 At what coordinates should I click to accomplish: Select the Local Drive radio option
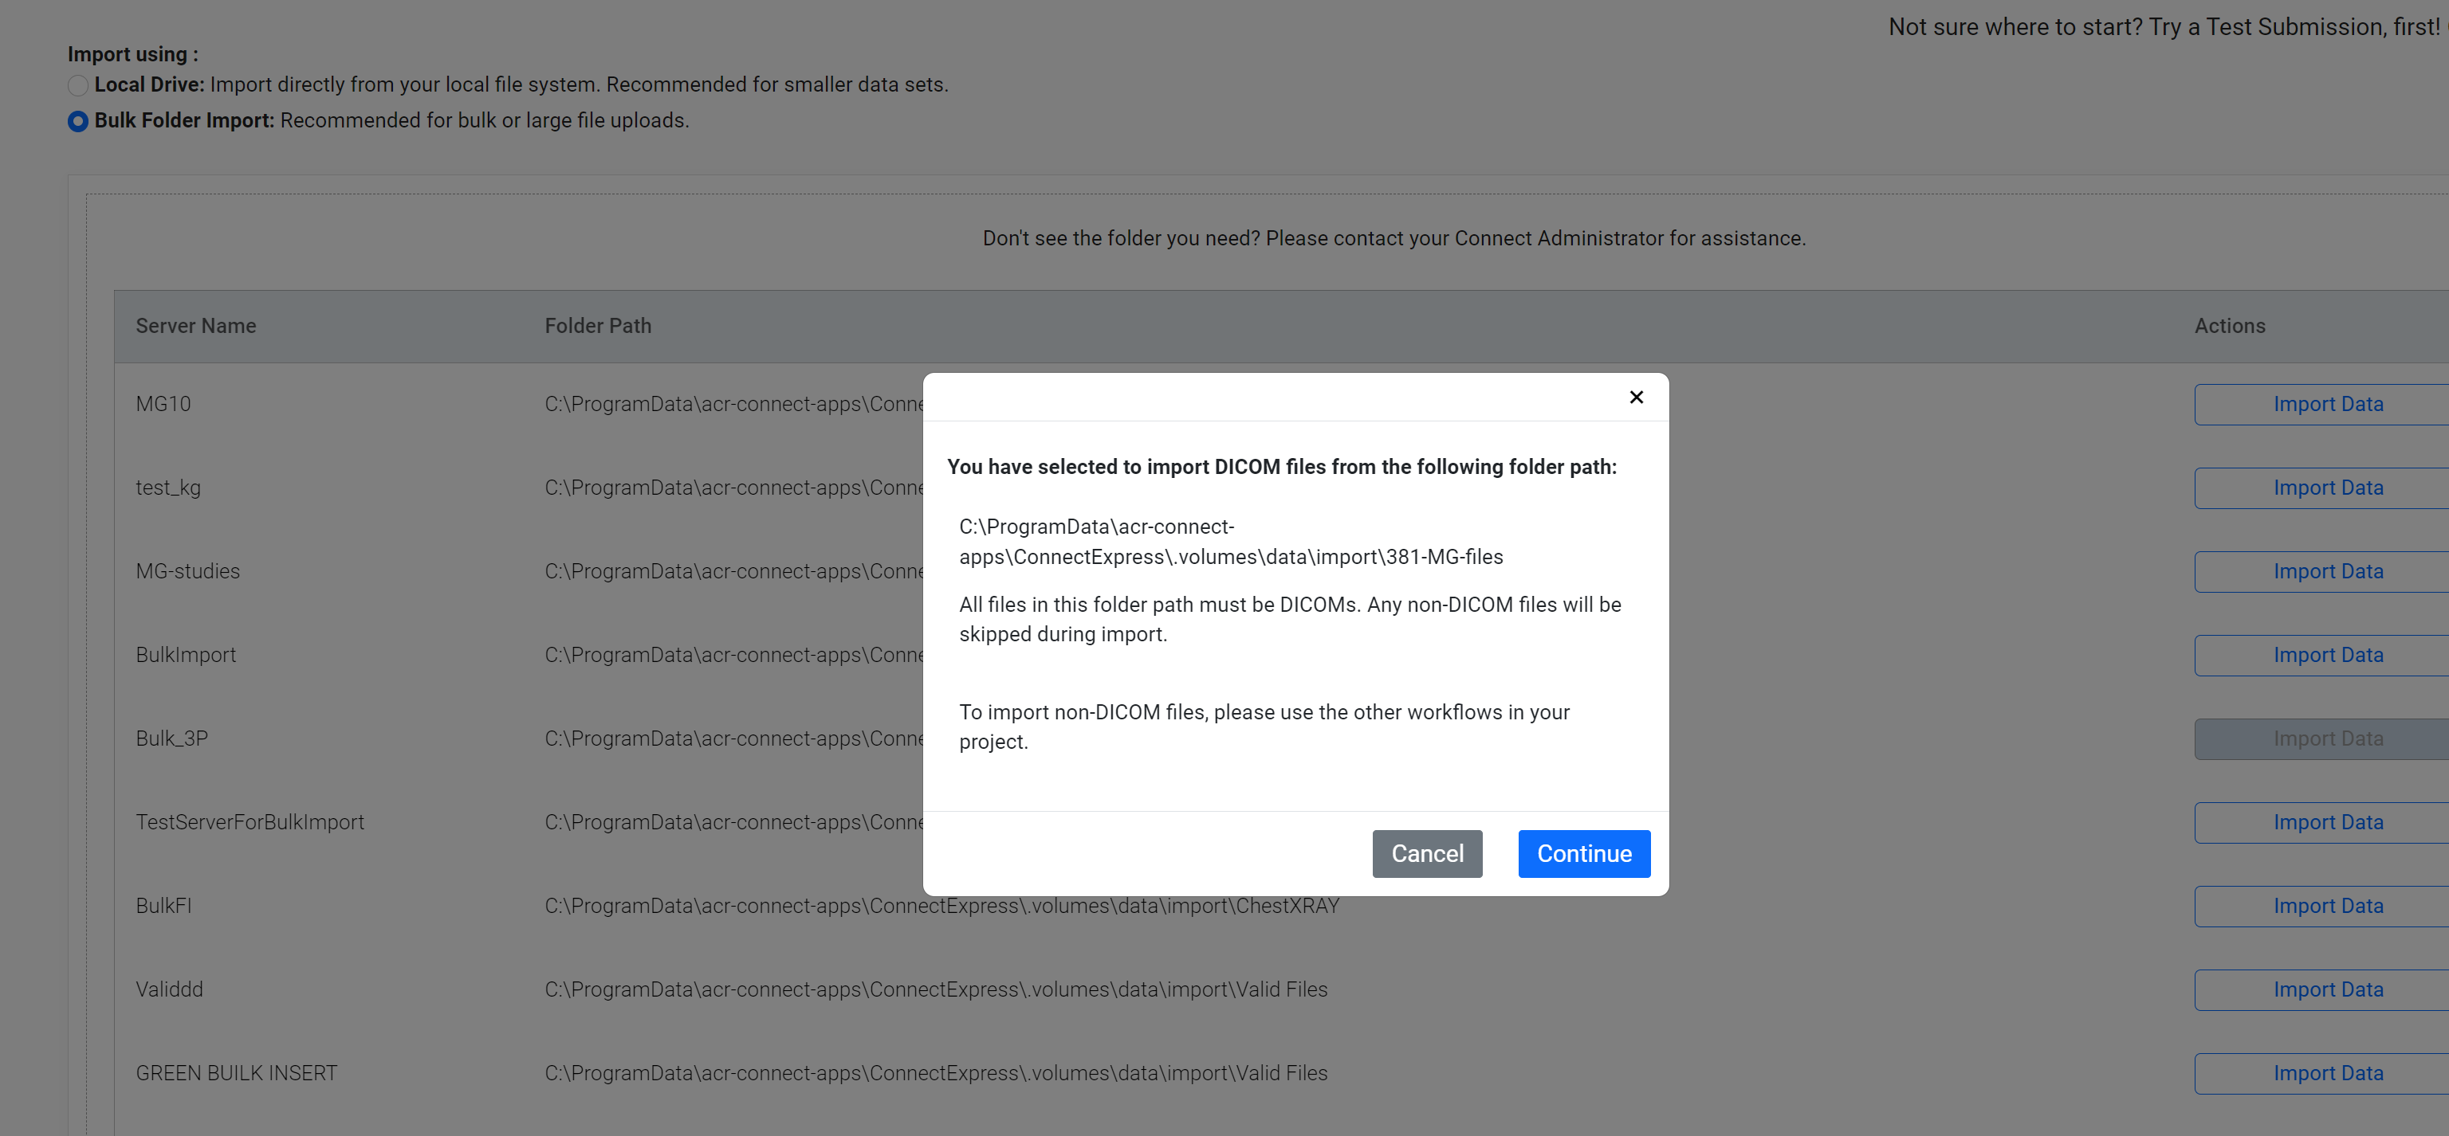pyautogui.click(x=78, y=85)
